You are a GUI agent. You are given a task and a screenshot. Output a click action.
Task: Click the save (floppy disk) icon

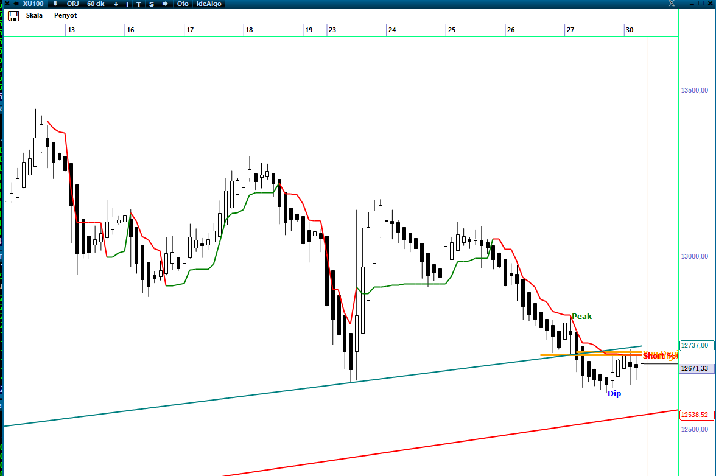click(13, 16)
